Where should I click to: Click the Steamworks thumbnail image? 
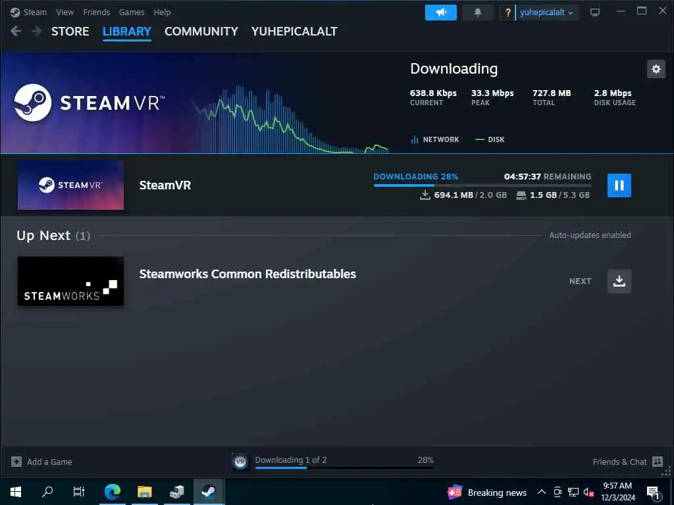tap(70, 281)
